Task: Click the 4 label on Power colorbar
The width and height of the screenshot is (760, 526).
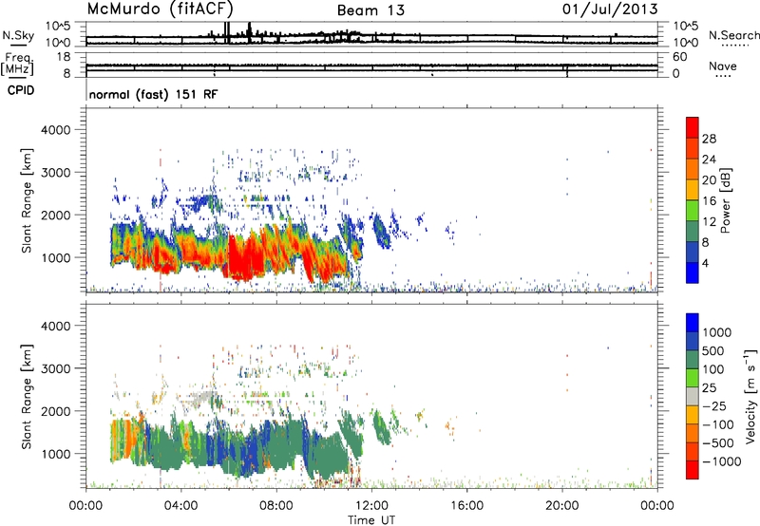Action: (705, 263)
